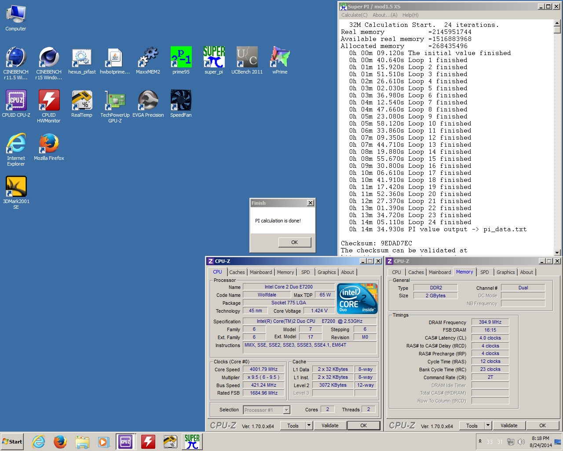Open prime95 desktop shortcut
The image size is (563, 451).
(x=181, y=61)
